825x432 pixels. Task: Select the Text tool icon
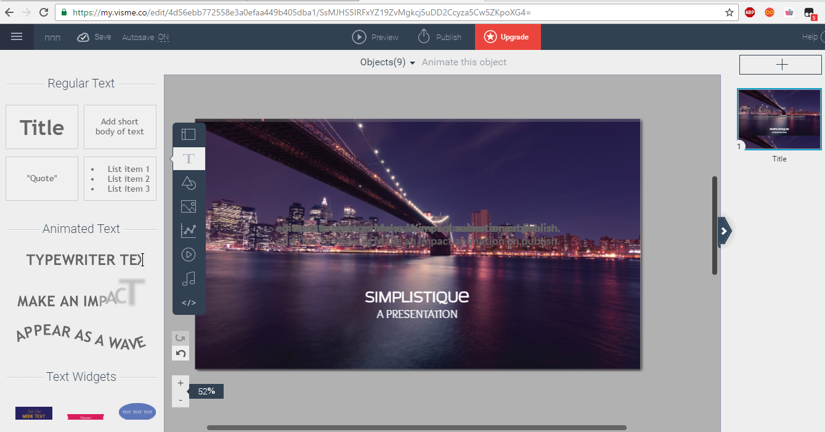click(189, 158)
